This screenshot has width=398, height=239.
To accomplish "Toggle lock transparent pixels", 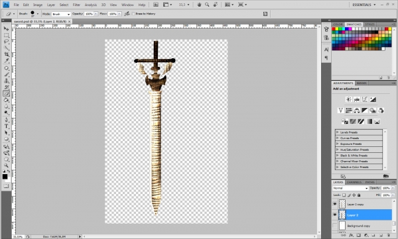I will tap(344, 195).
